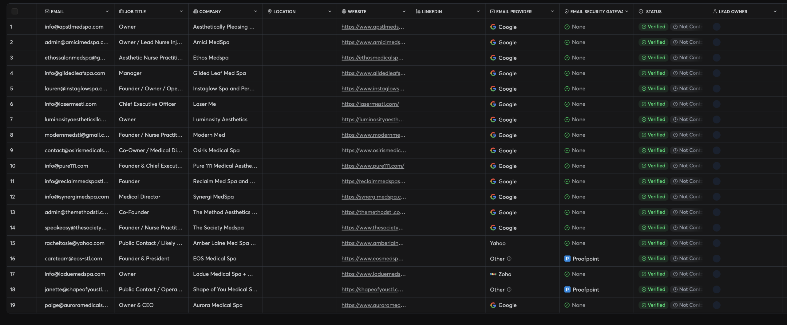Click the envelope icon in EMAIL PROVIDER header
The height and width of the screenshot is (325, 787).
(x=492, y=11)
